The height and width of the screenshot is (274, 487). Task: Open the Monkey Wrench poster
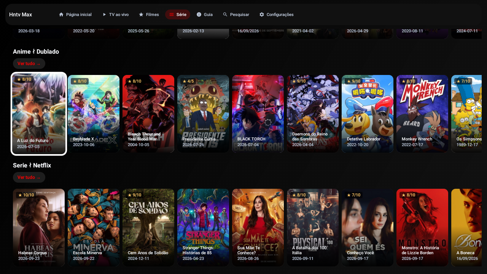tap(422, 114)
